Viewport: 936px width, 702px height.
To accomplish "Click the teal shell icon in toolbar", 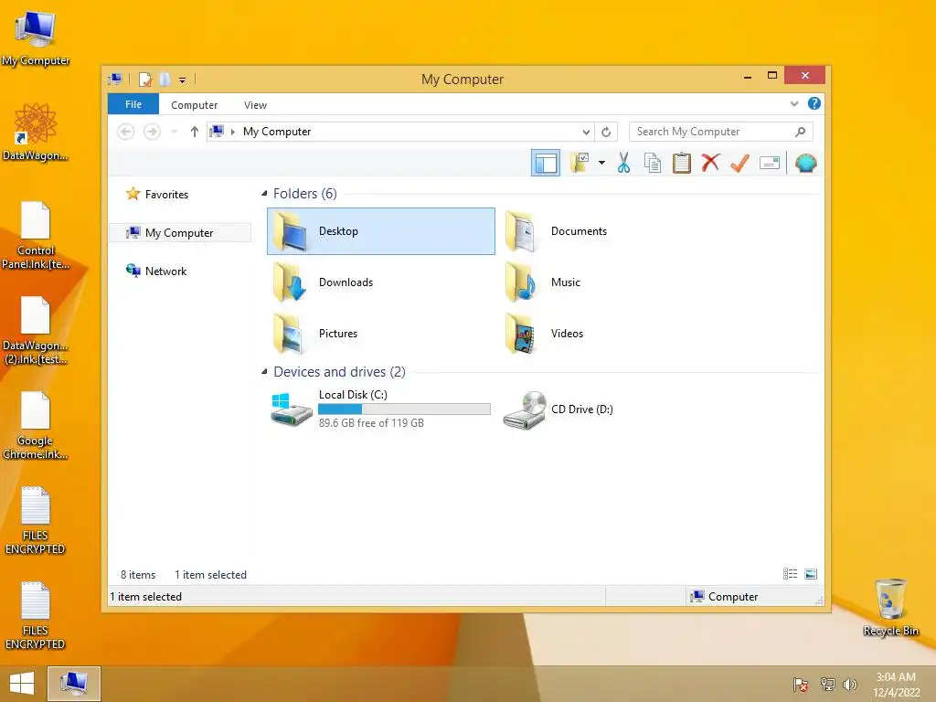I will click(x=806, y=163).
